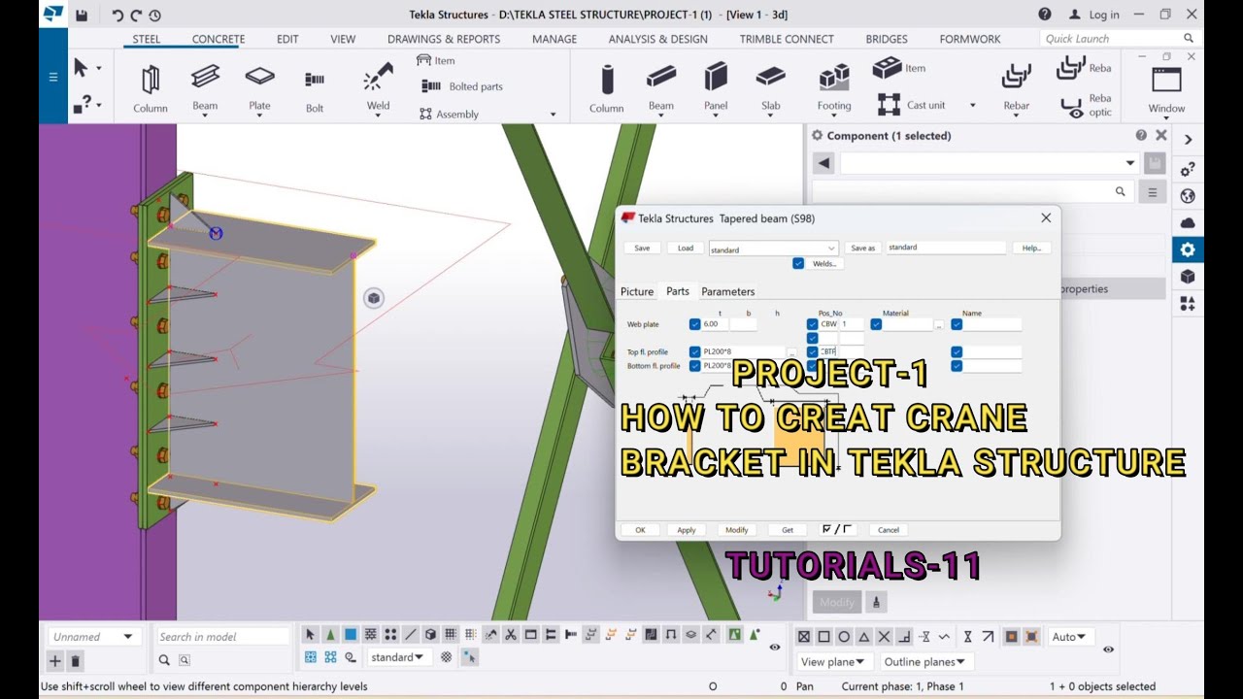Open the STEEL ribbon tab

(x=147, y=39)
